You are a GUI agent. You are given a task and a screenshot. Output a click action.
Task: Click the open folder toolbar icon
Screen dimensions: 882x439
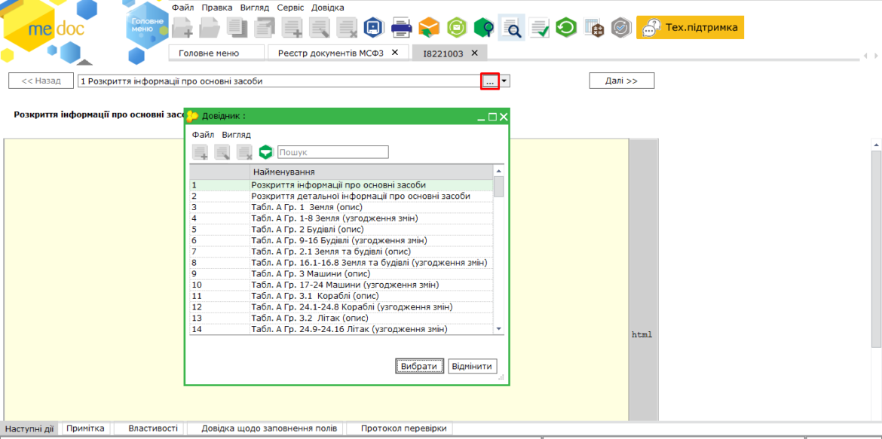point(210,28)
